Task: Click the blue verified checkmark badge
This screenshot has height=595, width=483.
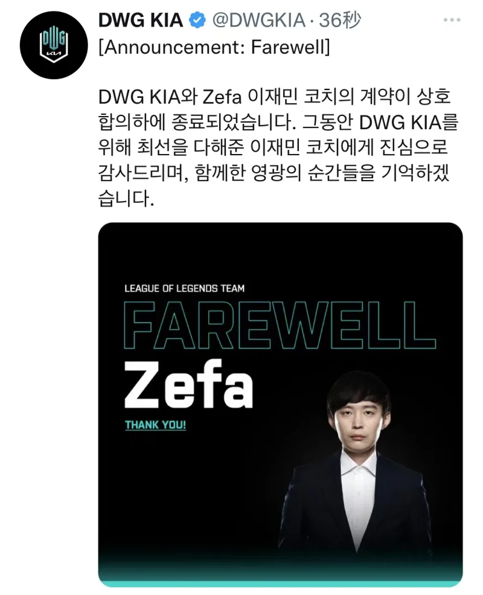Action: [197, 20]
